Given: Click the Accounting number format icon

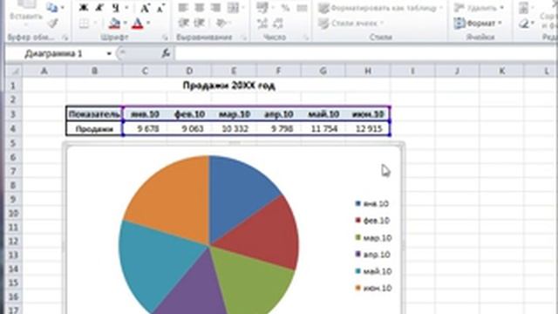Looking at the screenshot, I should pos(262,8).
